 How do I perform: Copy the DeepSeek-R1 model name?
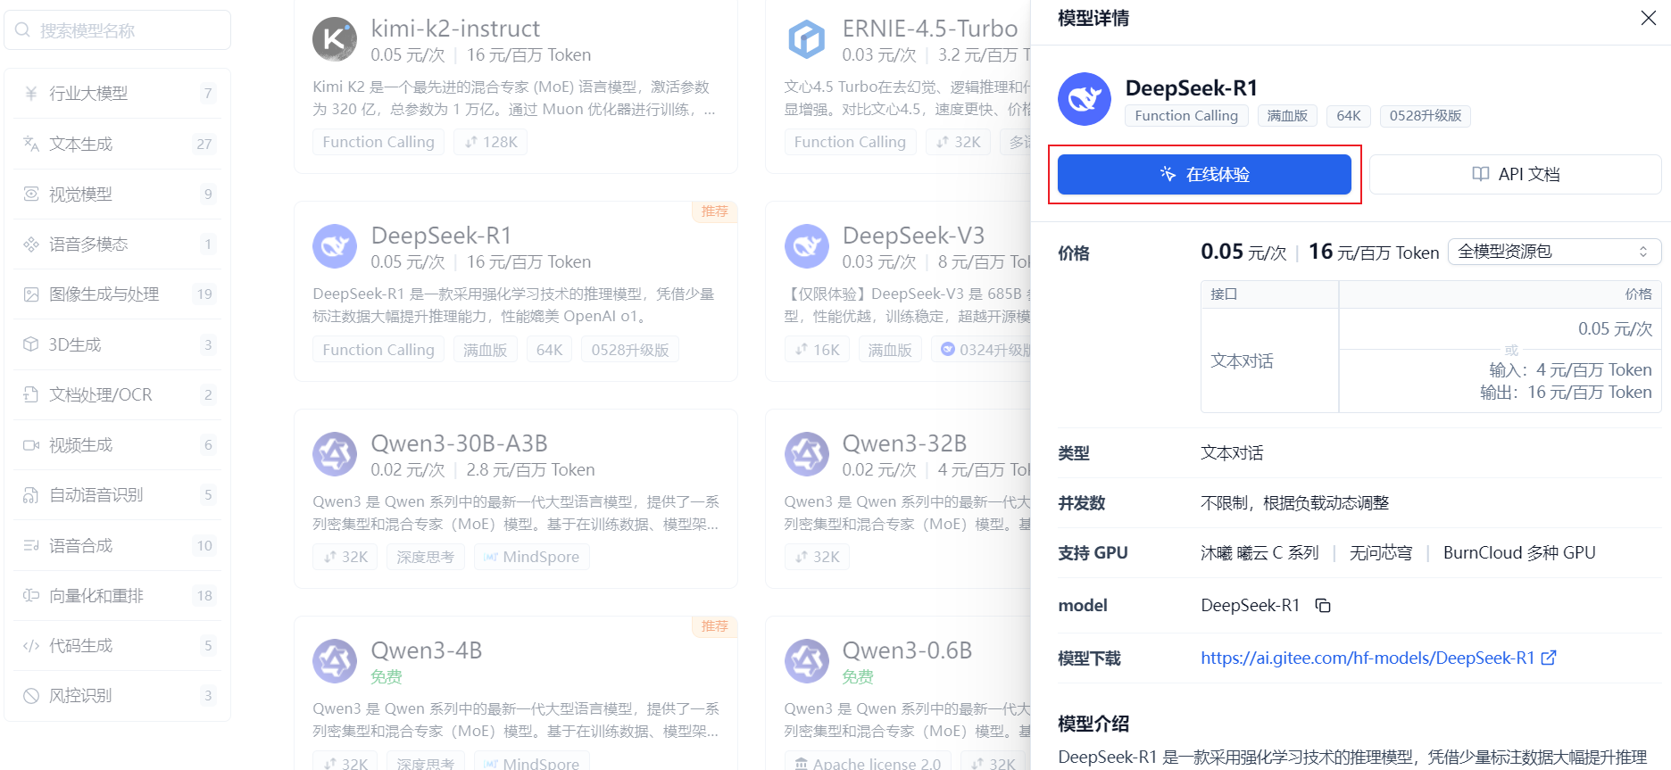pyautogui.click(x=1323, y=606)
